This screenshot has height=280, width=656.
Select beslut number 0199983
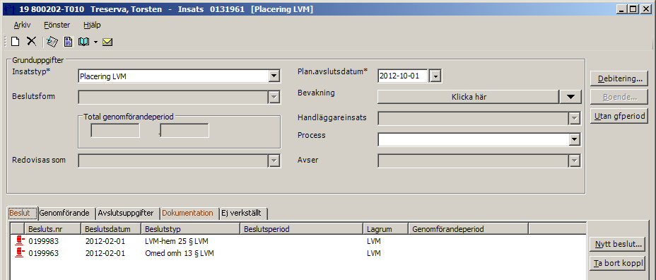coord(44,242)
